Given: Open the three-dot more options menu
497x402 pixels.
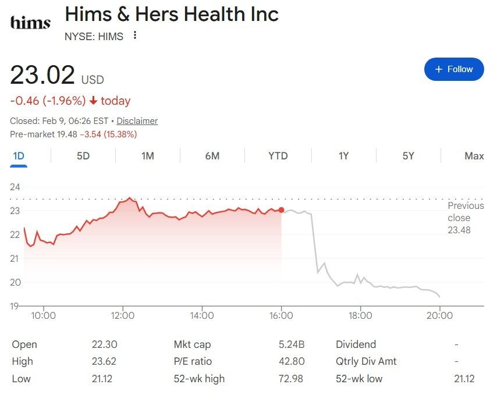Looking at the screenshot, I should [x=135, y=35].
